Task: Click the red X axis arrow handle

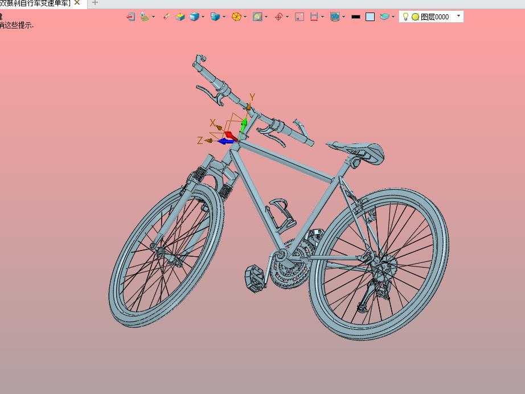Action: (231, 136)
